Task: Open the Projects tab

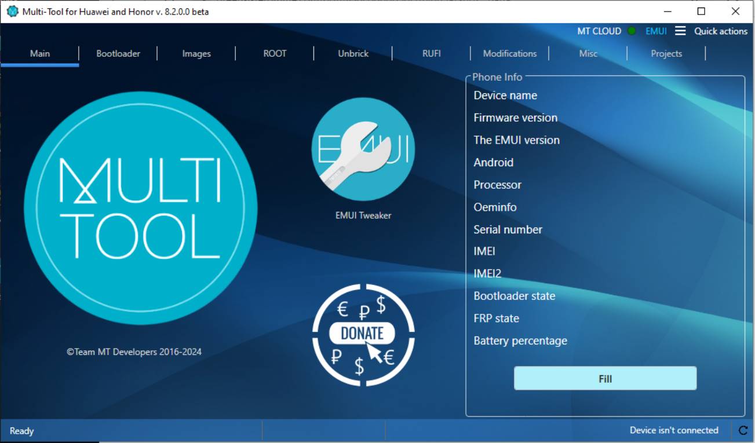Action: coord(666,53)
